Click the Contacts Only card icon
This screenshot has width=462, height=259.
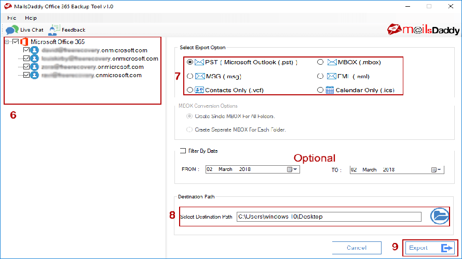pyautogui.click(x=199, y=90)
